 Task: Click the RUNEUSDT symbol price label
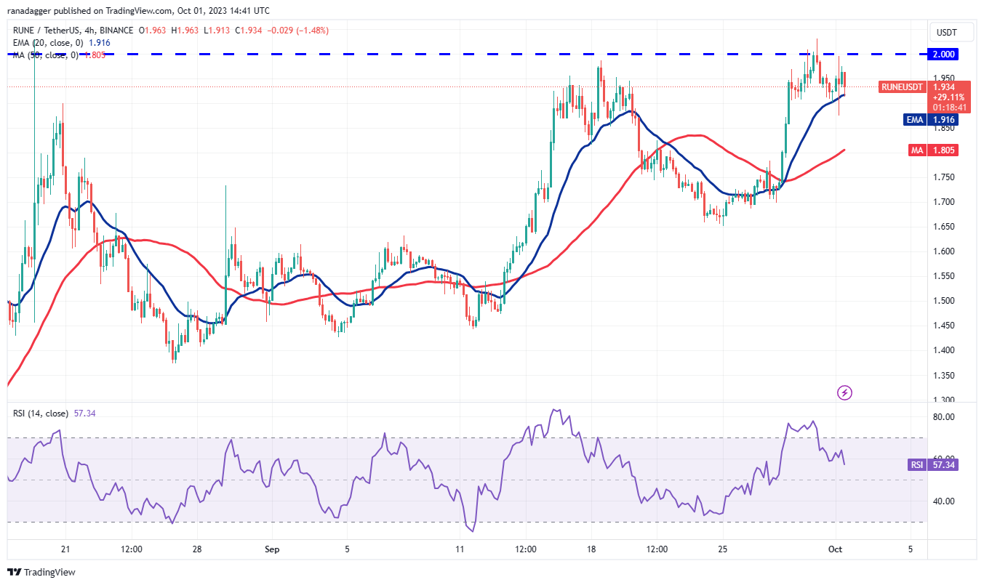902,87
